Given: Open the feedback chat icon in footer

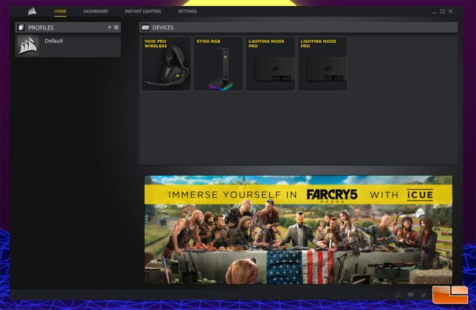Looking at the screenshot, I should pyautogui.click(x=410, y=294).
